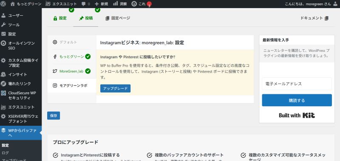Viewport: 340px width, 161px height.
Task: Open the ドキュメント link
Action: (314, 18)
